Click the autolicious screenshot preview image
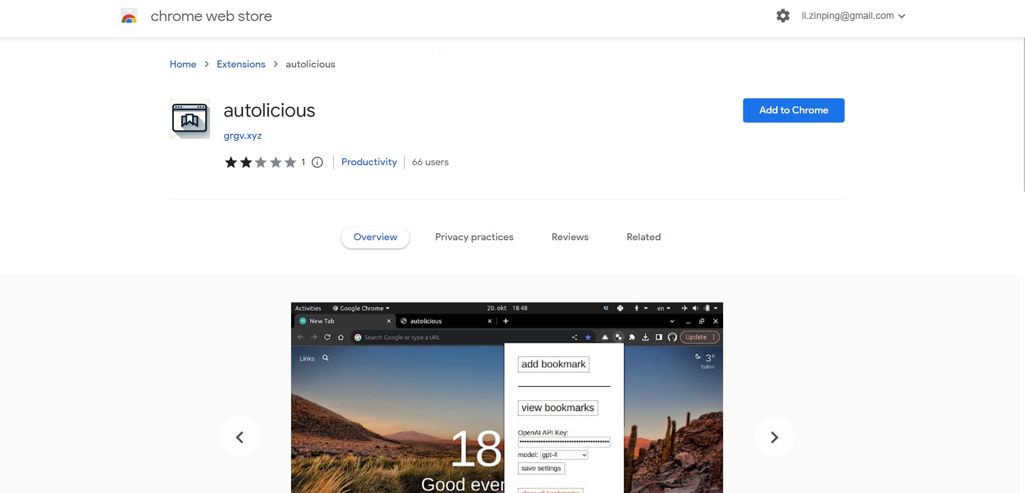The width and height of the screenshot is (1025, 493). click(507, 397)
